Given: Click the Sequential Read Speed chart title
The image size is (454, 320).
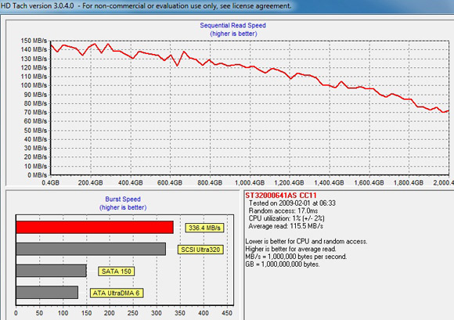Looking at the screenshot, I should click(232, 26).
